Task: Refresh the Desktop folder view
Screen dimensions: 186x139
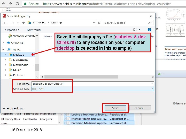Action: (x=99, y=23)
